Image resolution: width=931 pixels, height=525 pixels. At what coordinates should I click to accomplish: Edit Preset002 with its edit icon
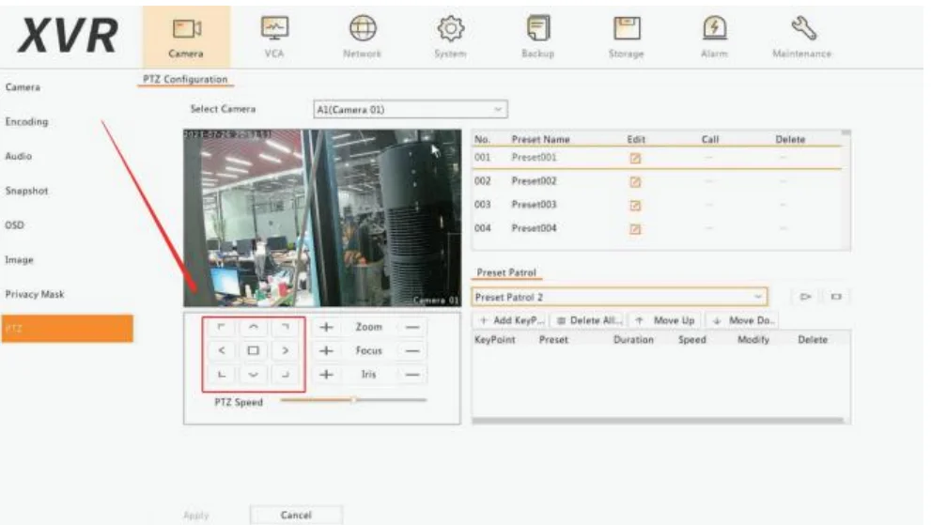point(635,182)
